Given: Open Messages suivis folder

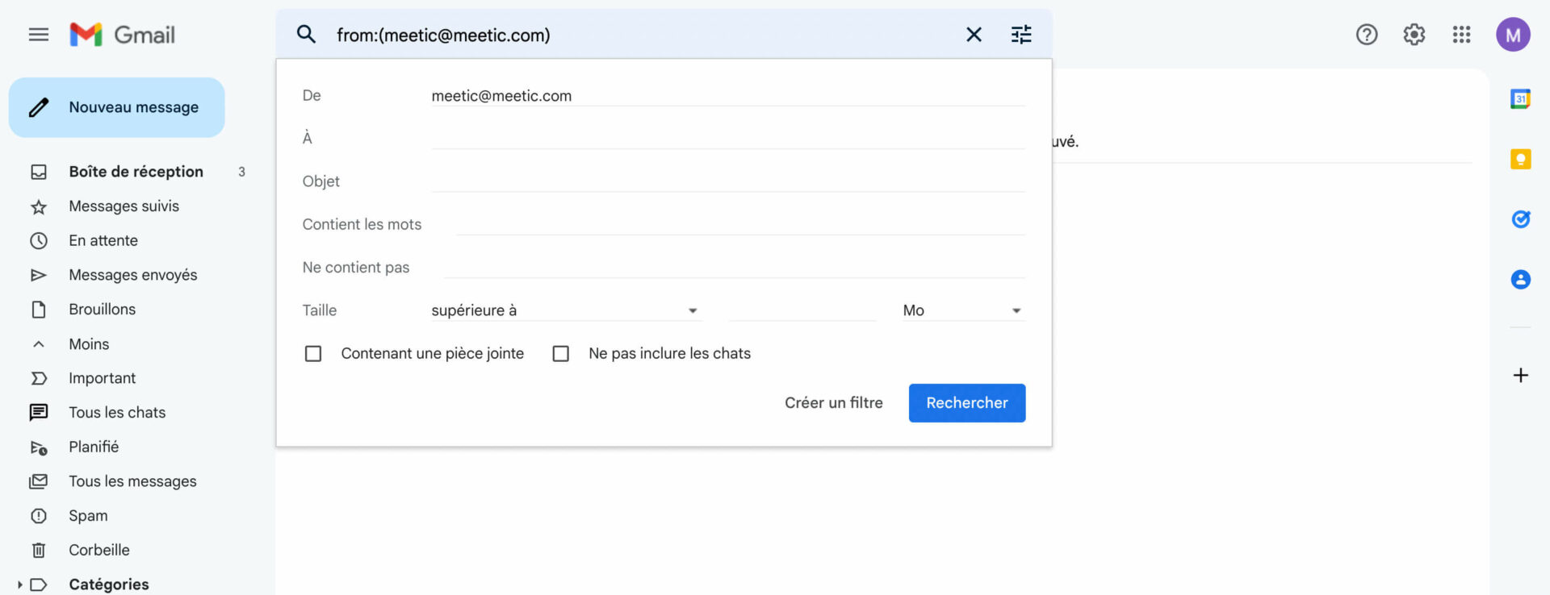Looking at the screenshot, I should tap(124, 206).
